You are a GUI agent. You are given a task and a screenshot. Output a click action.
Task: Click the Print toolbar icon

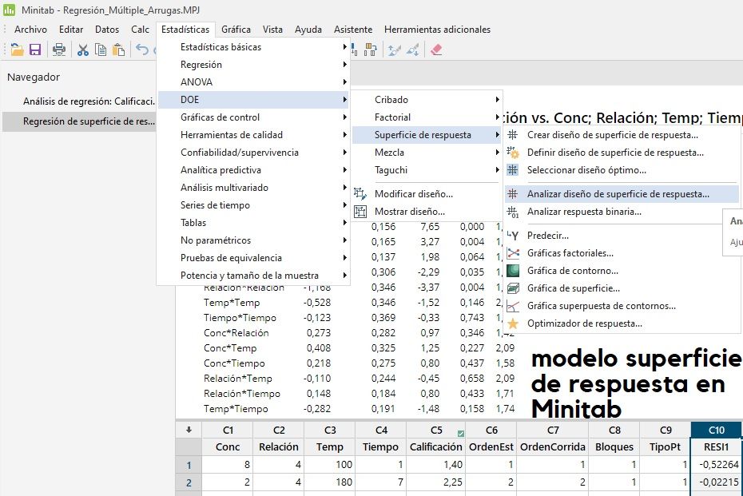pyautogui.click(x=59, y=50)
